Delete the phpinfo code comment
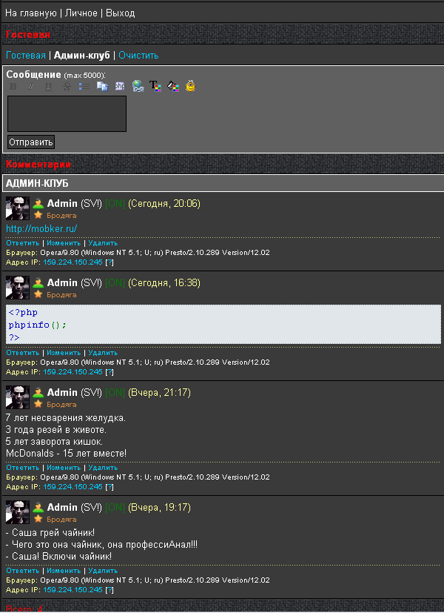 (x=103, y=353)
